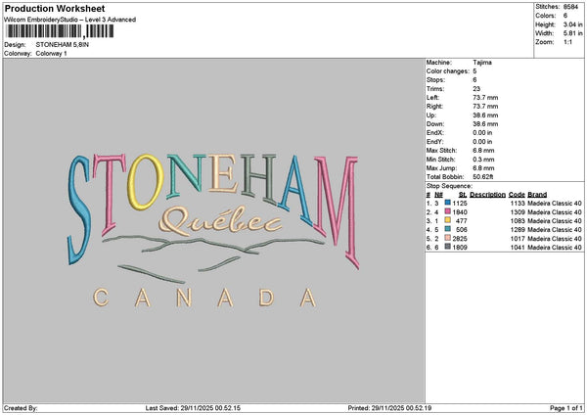
Task: Select the 'Down:' label
Action: point(435,124)
